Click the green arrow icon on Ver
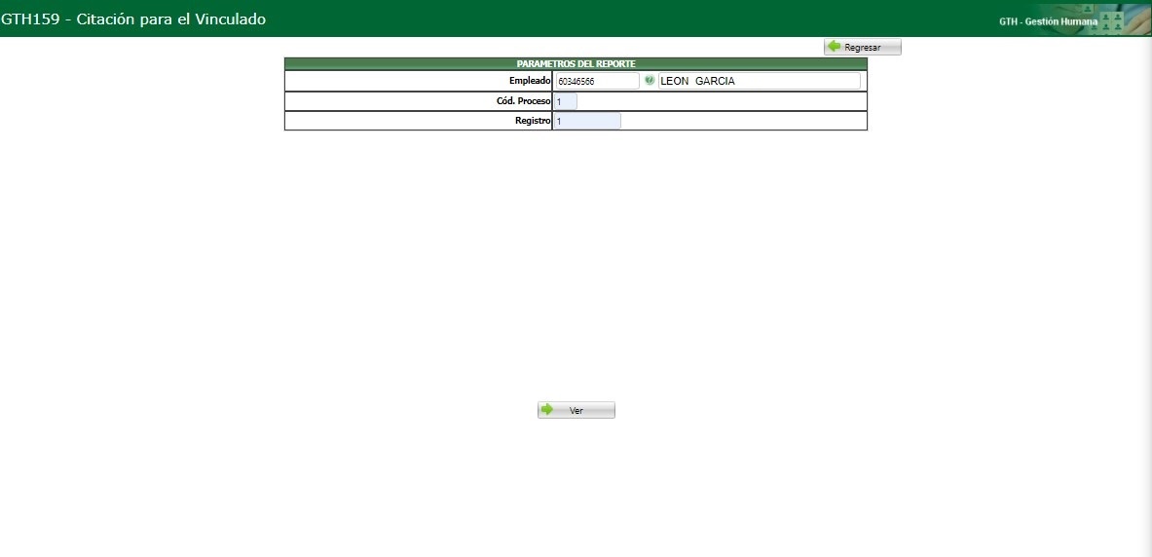Image resolution: width=1152 pixels, height=557 pixels. coord(547,410)
